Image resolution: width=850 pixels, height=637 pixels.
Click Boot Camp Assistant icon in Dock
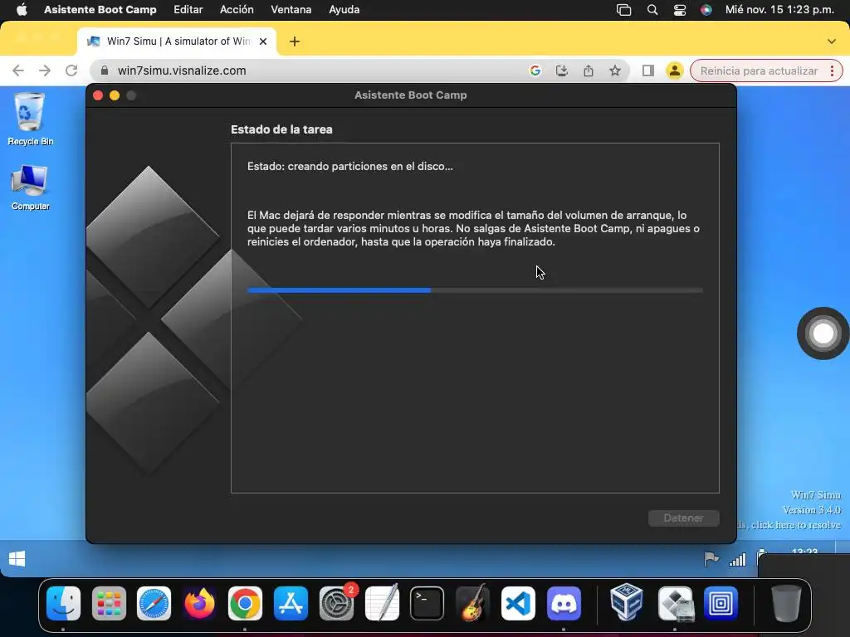[x=675, y=603]
